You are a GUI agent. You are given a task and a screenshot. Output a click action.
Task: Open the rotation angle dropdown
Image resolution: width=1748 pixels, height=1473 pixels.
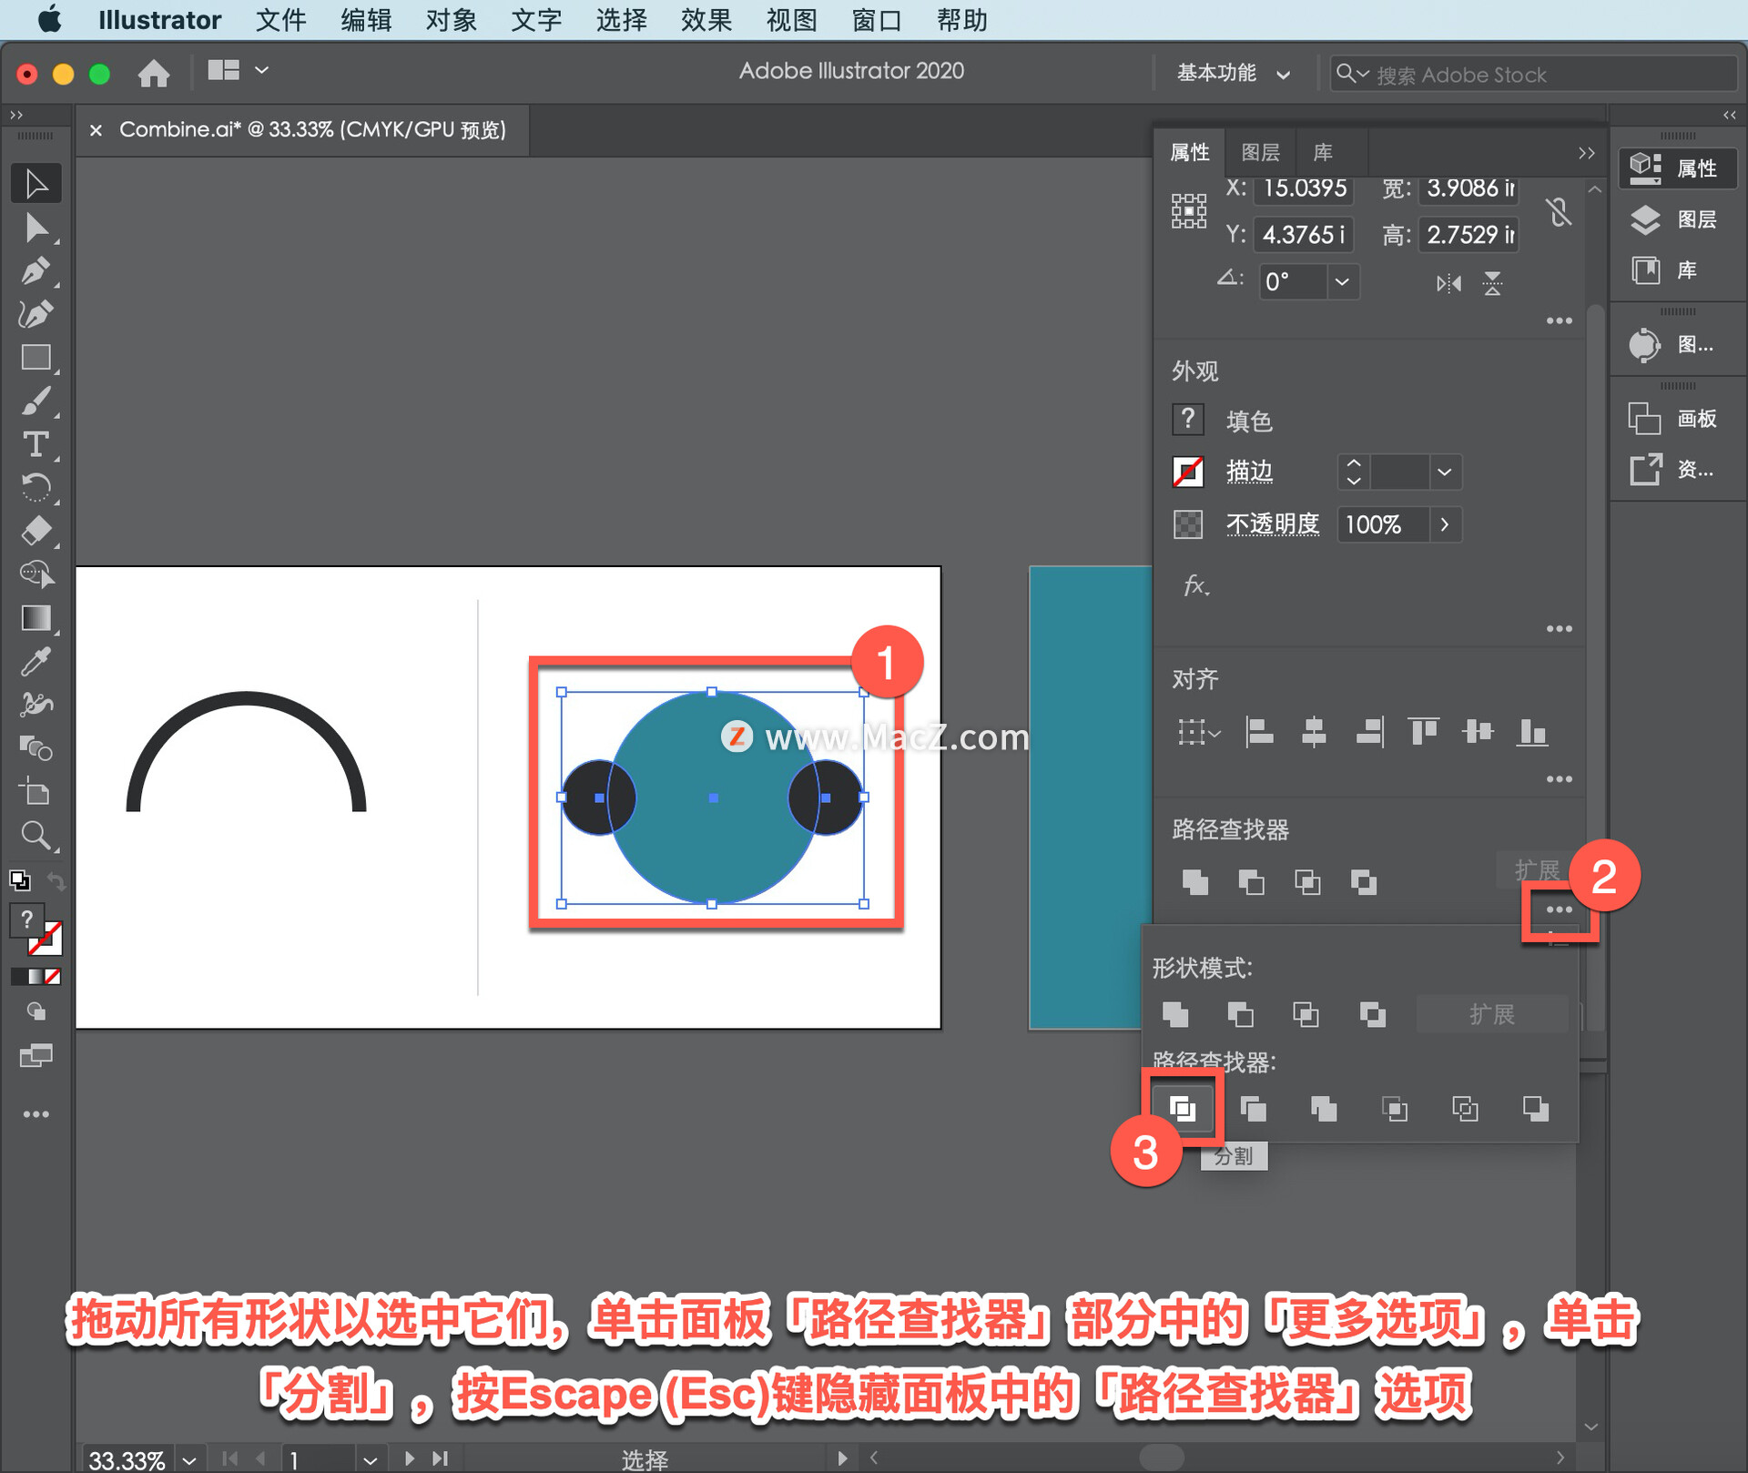tap(1342, 282)
